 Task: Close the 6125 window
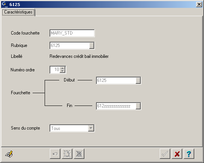[199, 5]
